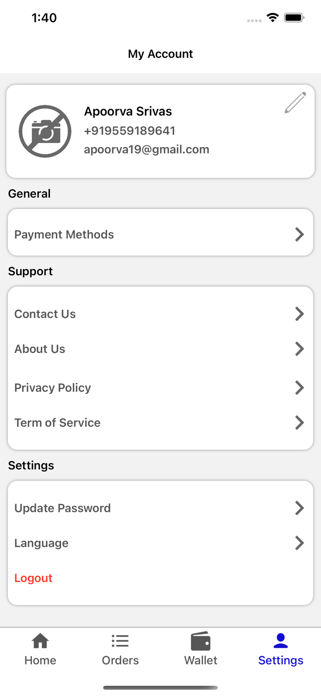The image size is (321, 696).
Task: Open the Privacy Policy page
Action: click(53, 387)
